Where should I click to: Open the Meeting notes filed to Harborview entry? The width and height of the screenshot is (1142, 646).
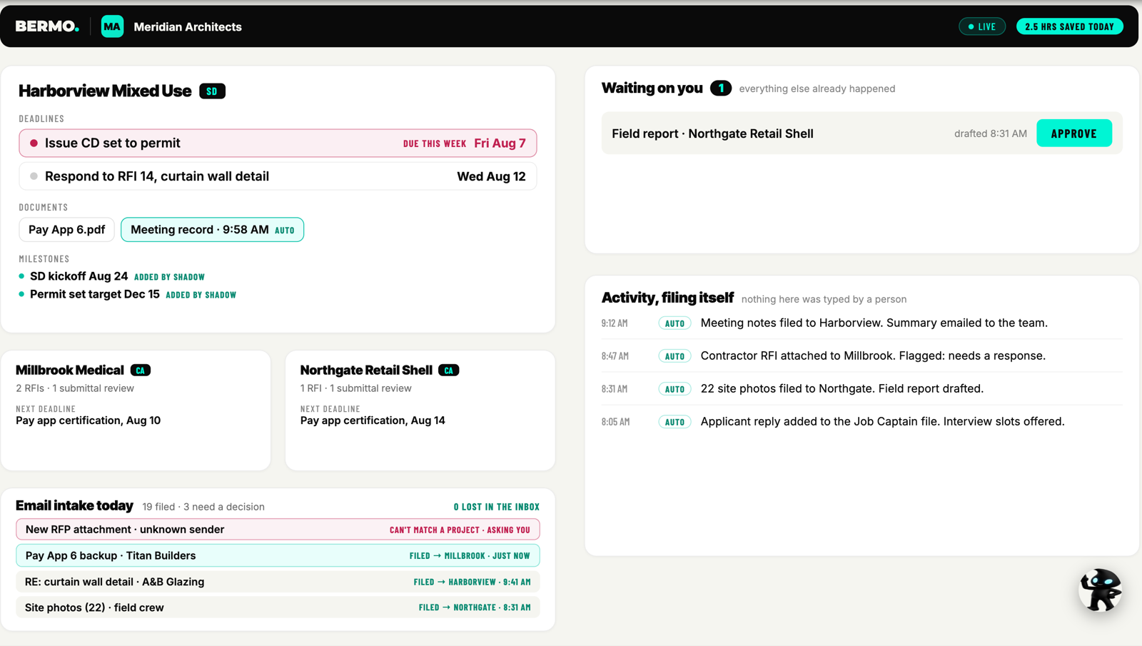coord(861,323)
